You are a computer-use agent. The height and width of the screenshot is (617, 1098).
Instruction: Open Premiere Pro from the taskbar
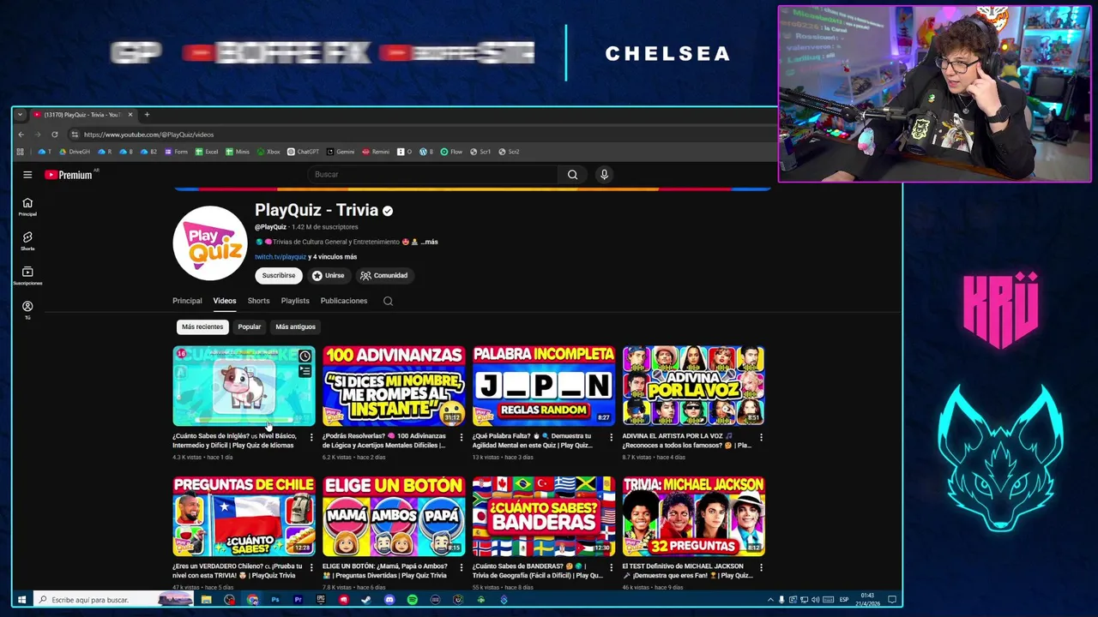tap(298, 600)
